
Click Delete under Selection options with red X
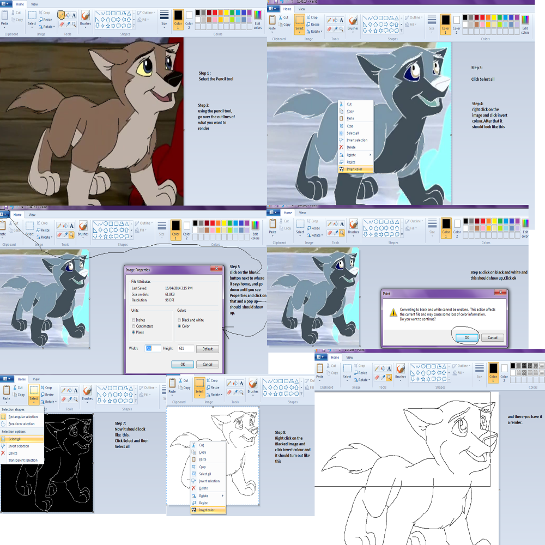(13, 453)
